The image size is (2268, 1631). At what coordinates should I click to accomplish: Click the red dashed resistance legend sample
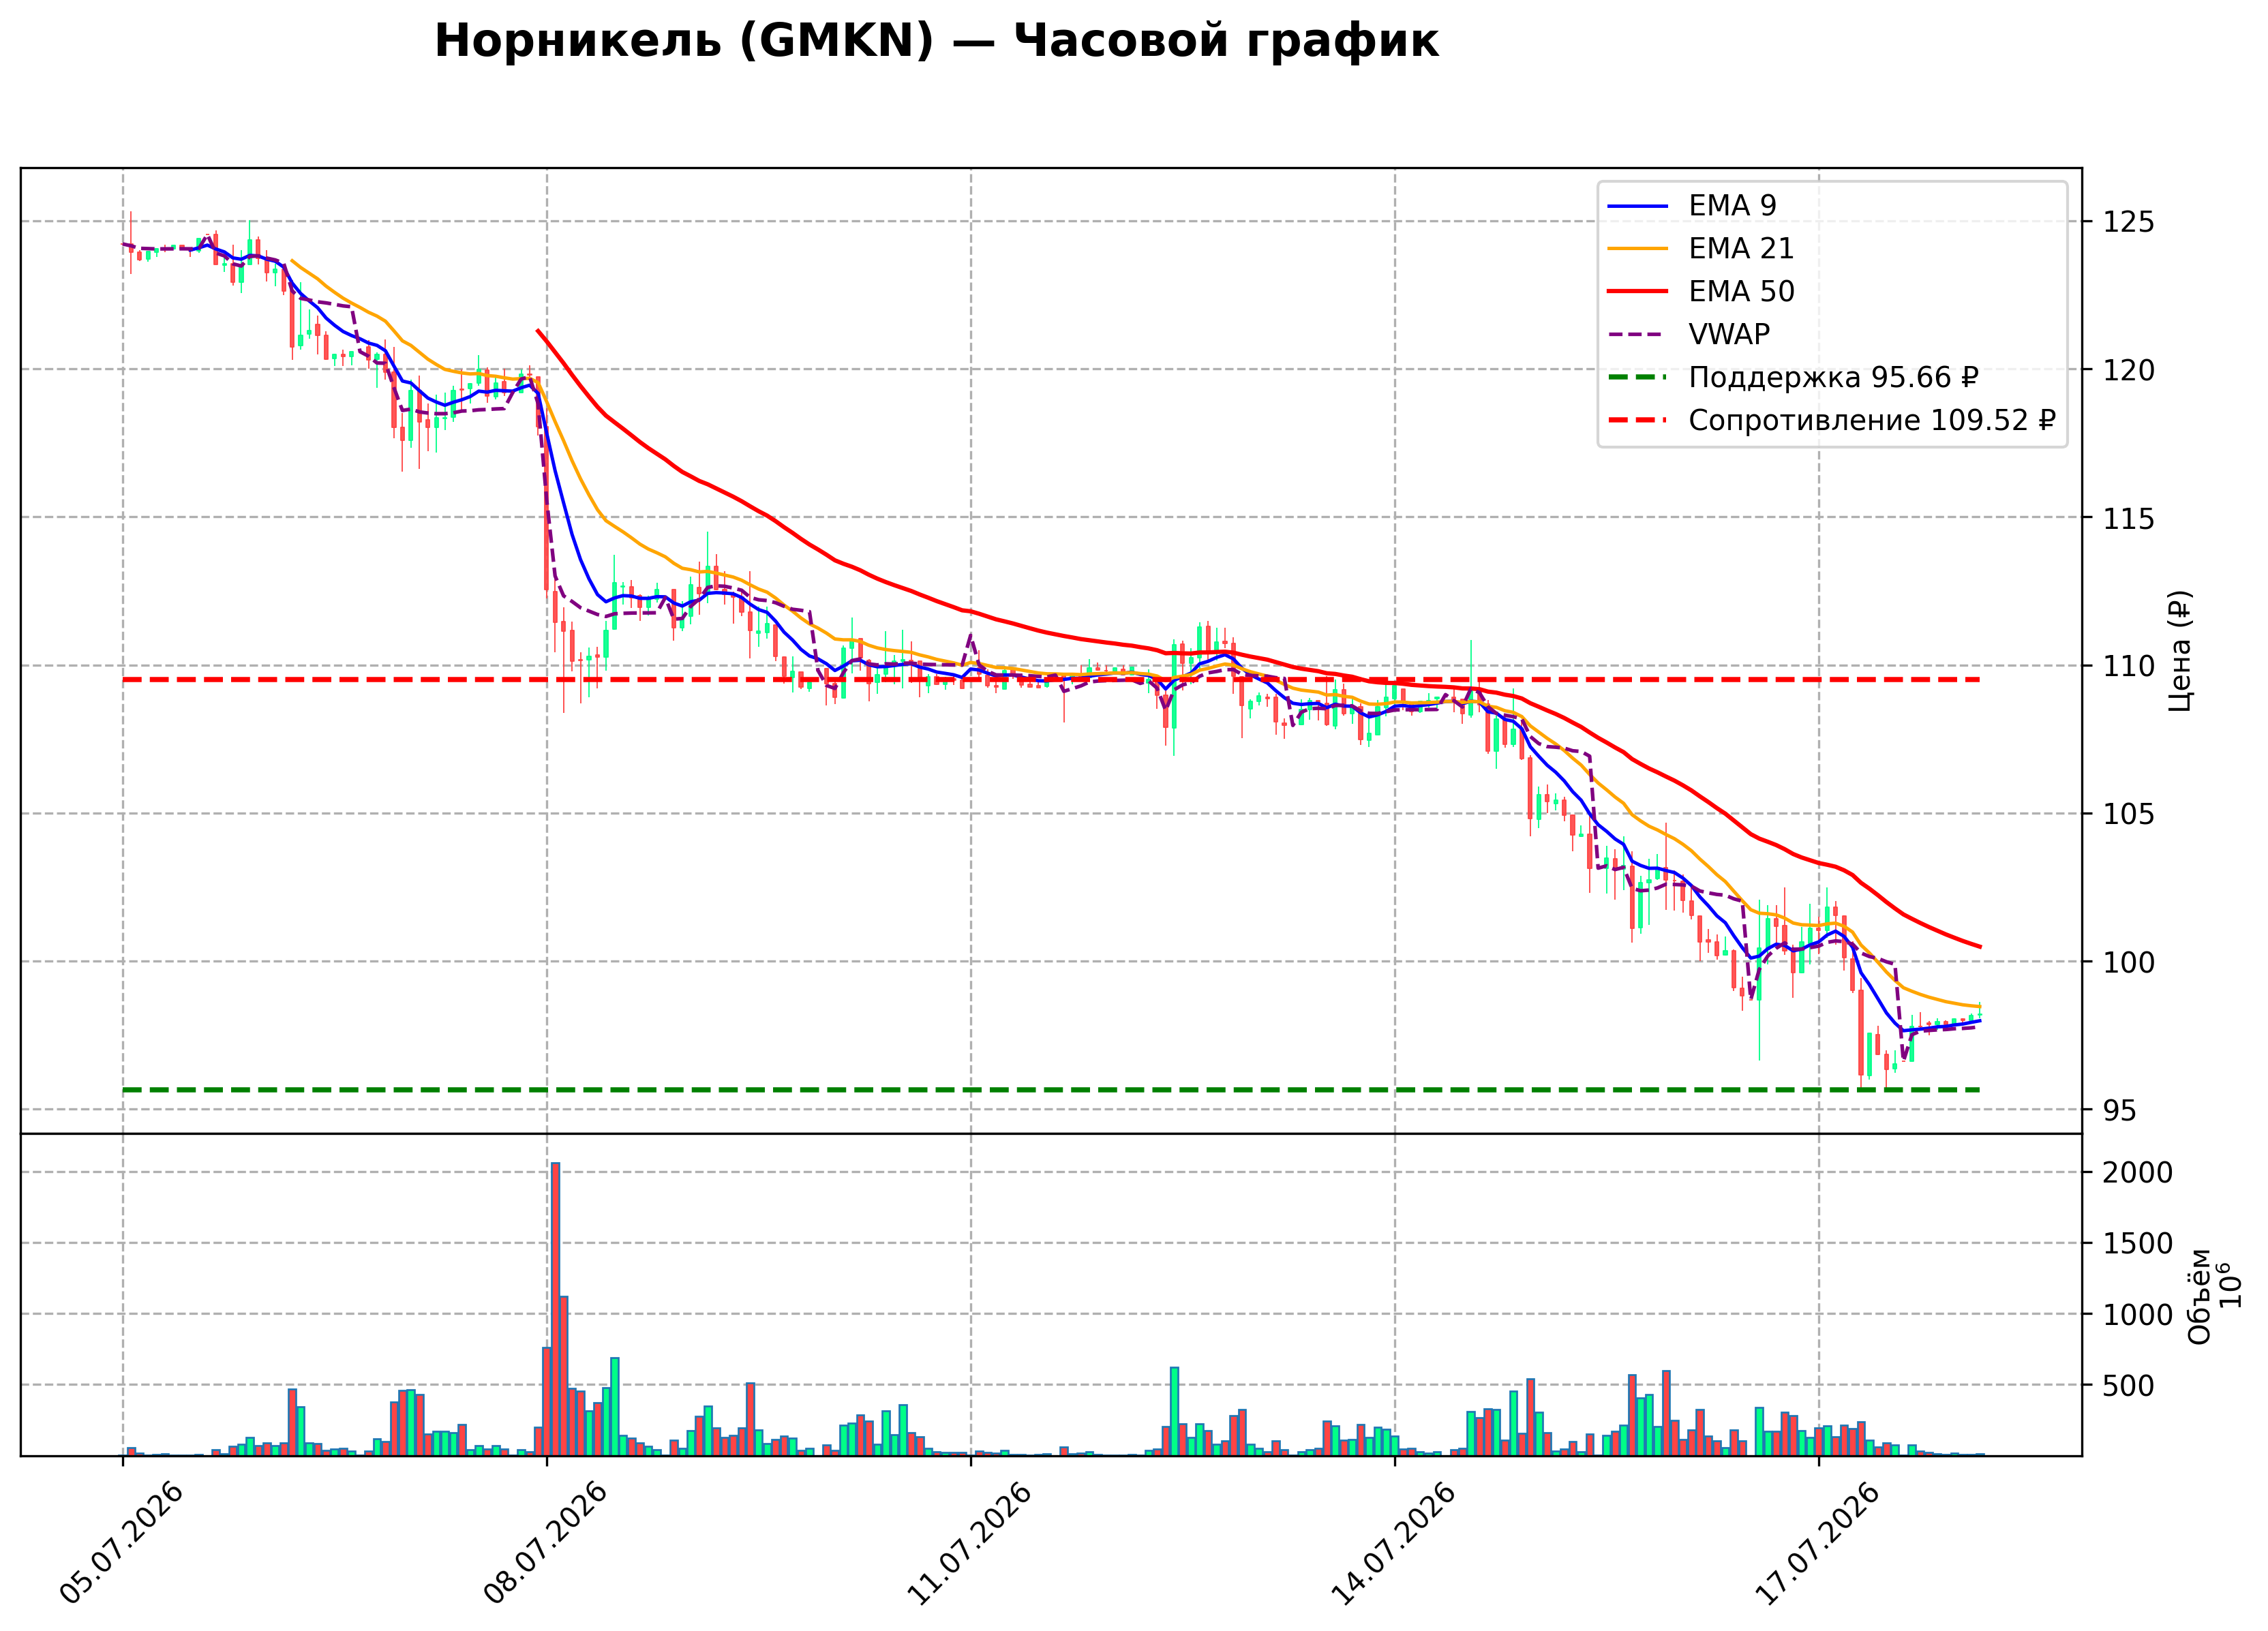[x=1638, y=421]
